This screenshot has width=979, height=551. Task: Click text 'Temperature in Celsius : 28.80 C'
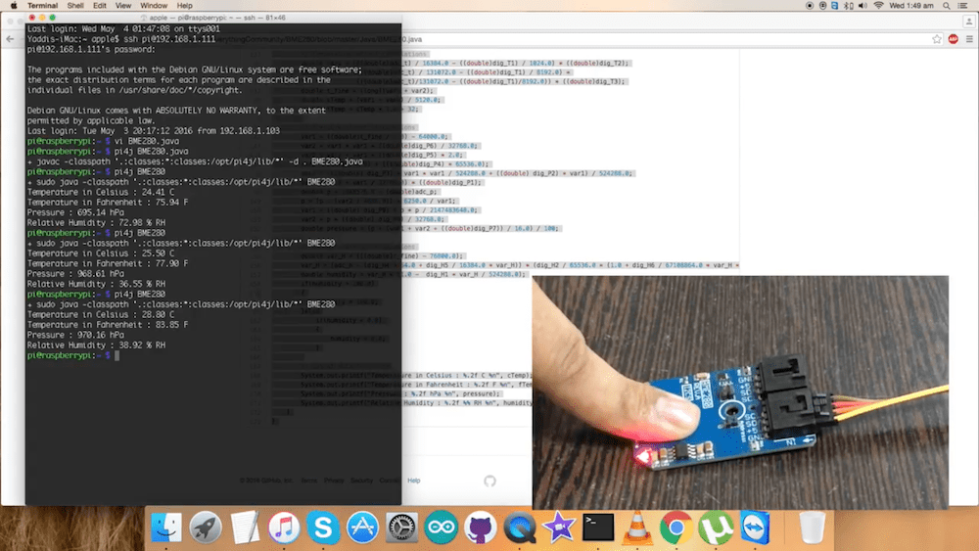point(101,314)
